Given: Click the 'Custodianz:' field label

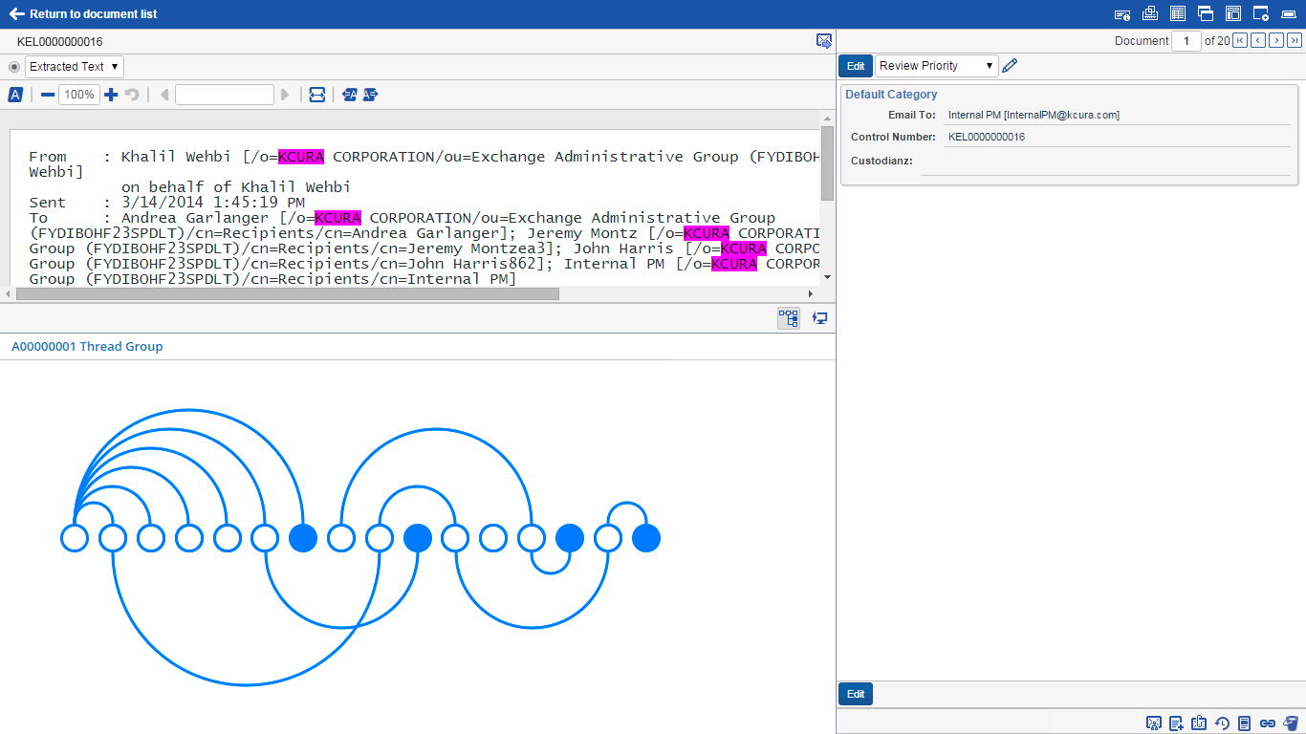Looking at the screenshot, I should (x=882, y=161).
